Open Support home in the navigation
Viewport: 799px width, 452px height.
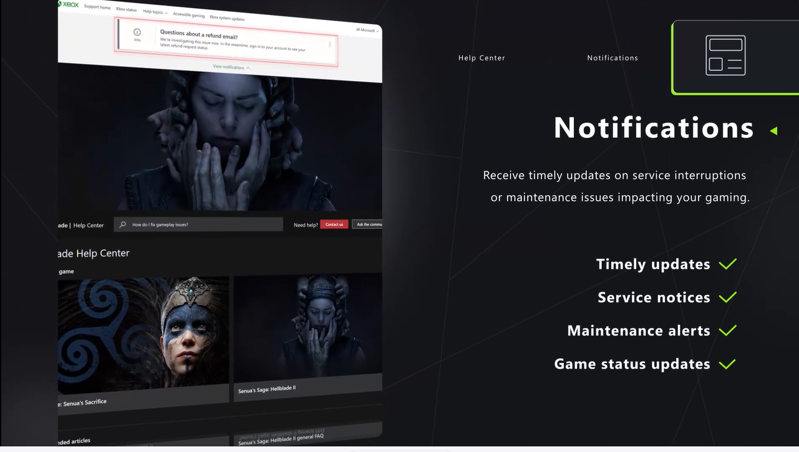[x=97, y=7]
